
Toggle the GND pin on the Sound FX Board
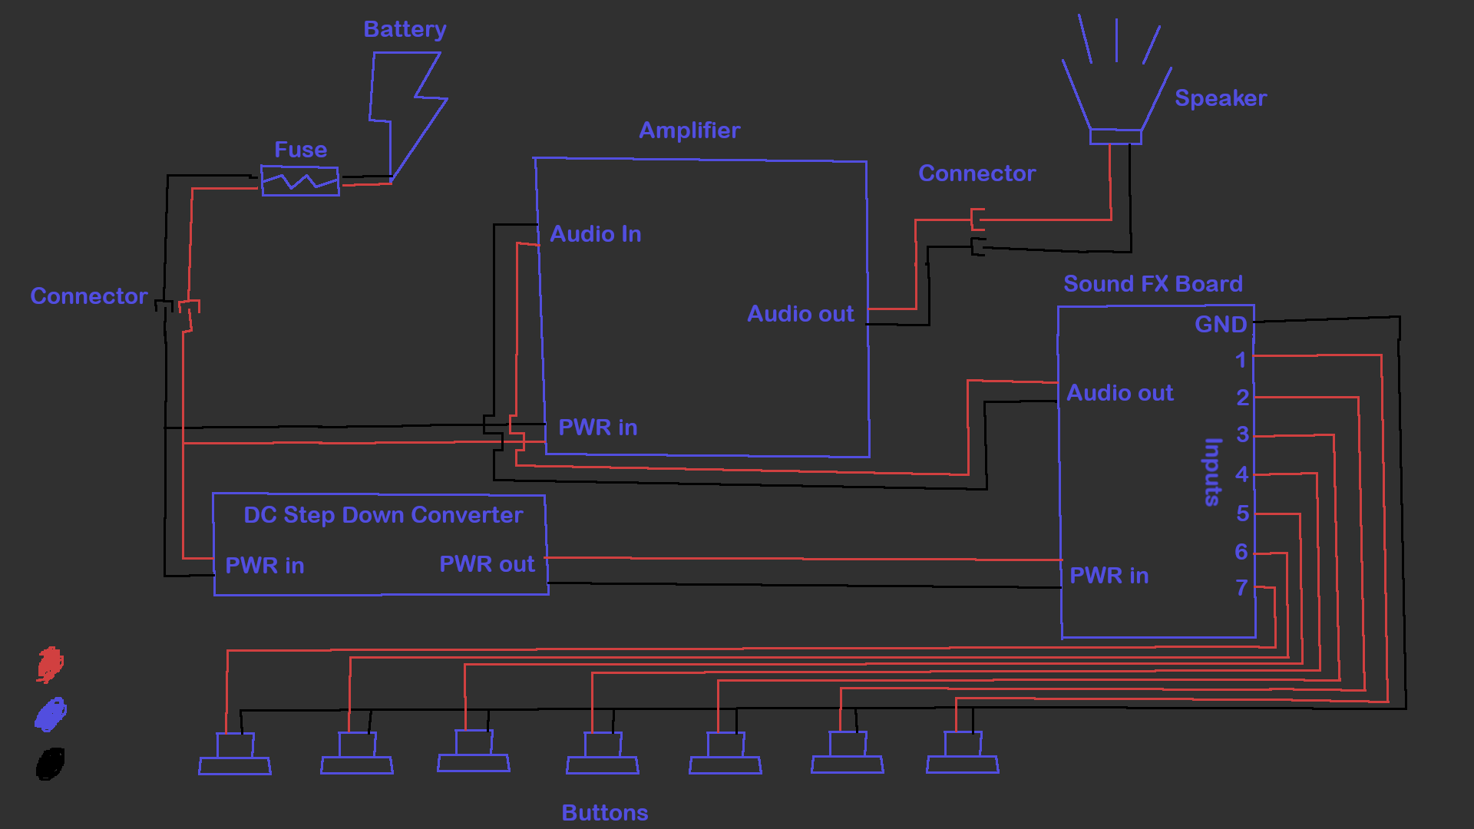tap(1221, 325)
